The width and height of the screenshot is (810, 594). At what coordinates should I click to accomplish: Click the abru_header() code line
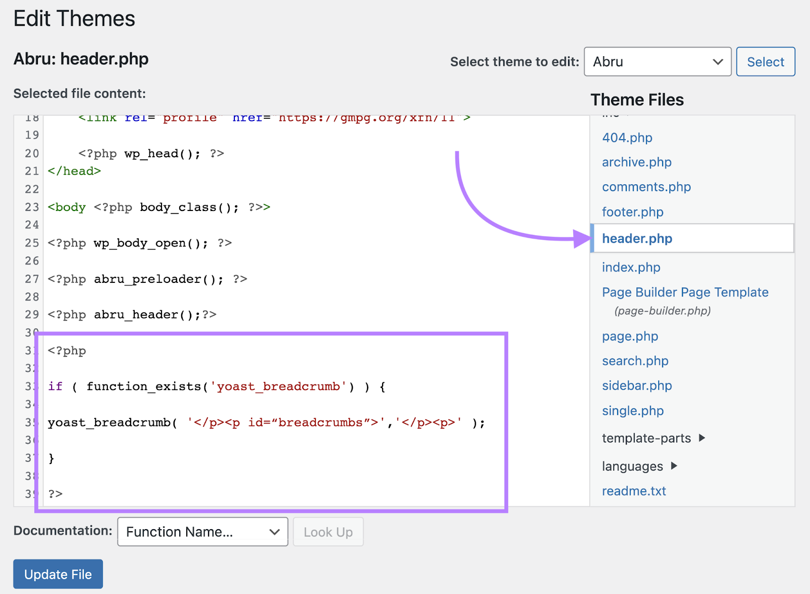tap(132, 315)
